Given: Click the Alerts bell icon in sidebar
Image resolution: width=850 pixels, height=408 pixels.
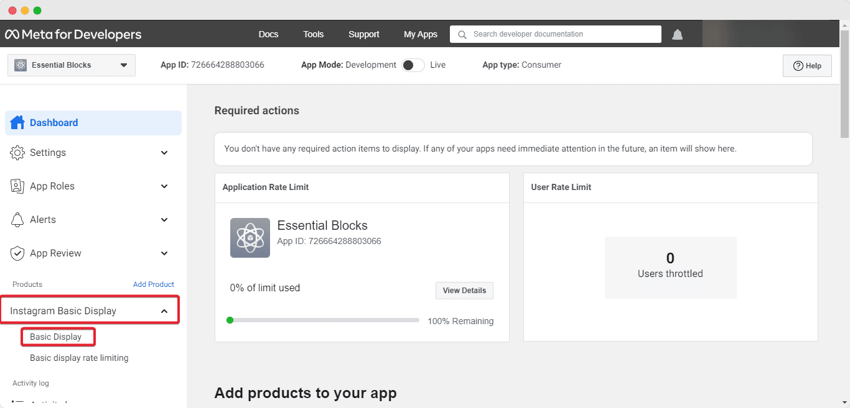Looking at the screenshot, I should [17, 220].
